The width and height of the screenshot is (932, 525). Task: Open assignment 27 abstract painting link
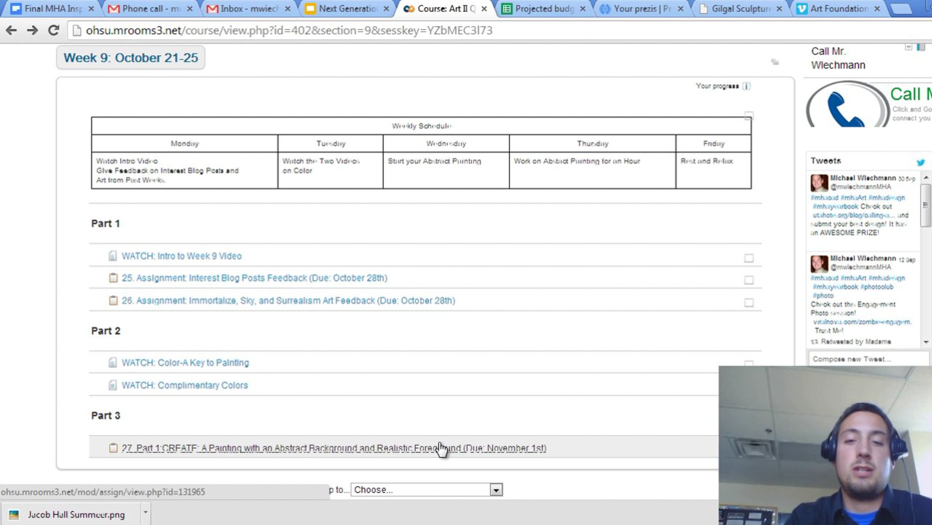(x=334, y=448)
